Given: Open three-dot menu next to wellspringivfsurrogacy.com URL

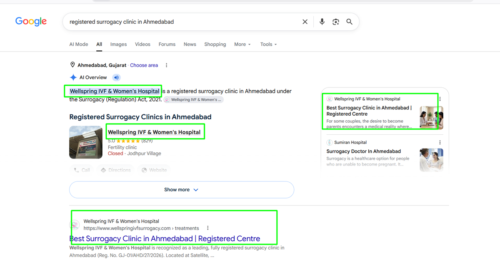Looking at the screenshot, I should coord(208,228).
